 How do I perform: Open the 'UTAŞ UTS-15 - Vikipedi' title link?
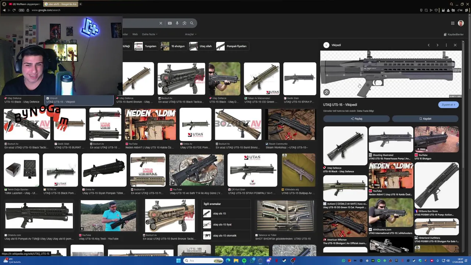[x=340, y=105]
